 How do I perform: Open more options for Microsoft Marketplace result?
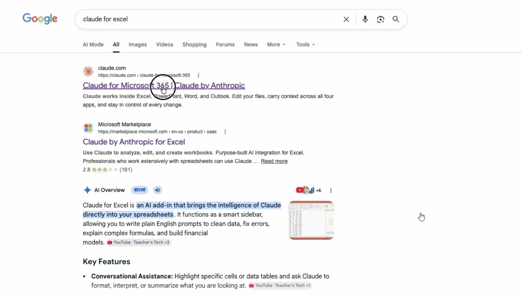tap(225, 132)
